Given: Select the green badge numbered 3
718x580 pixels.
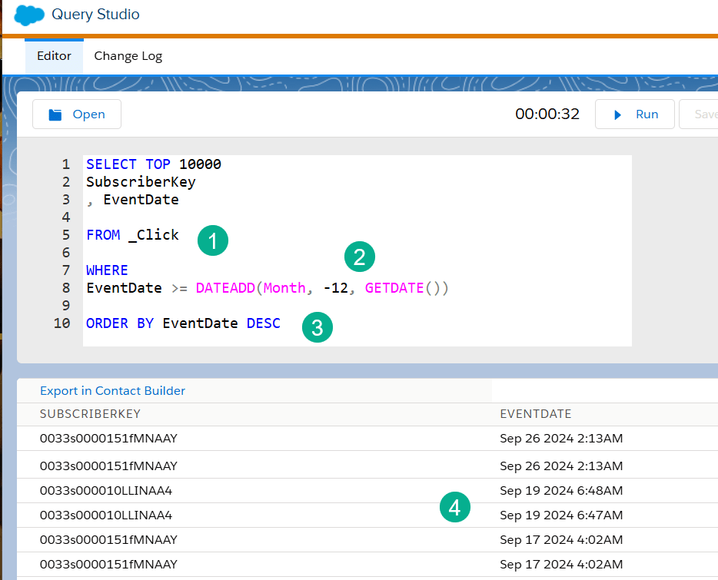Looking at the screenshot, I should [317, 327].
